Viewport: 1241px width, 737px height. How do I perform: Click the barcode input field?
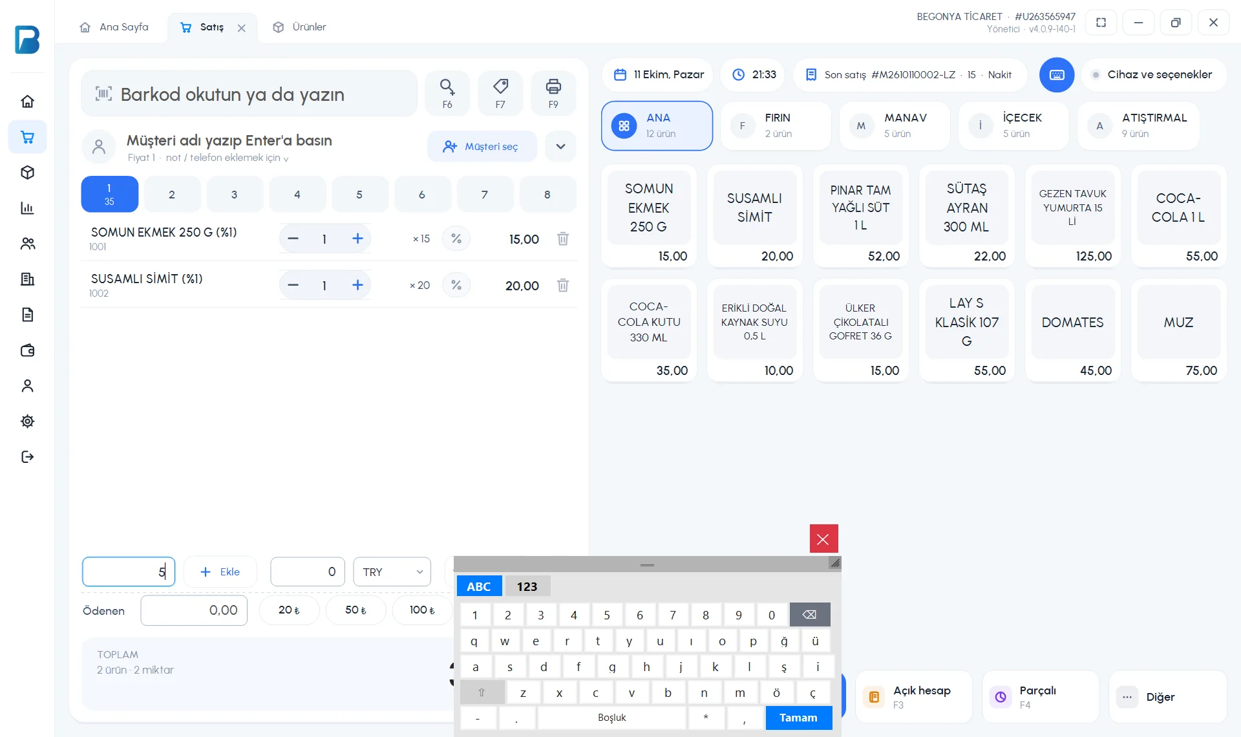249,94
